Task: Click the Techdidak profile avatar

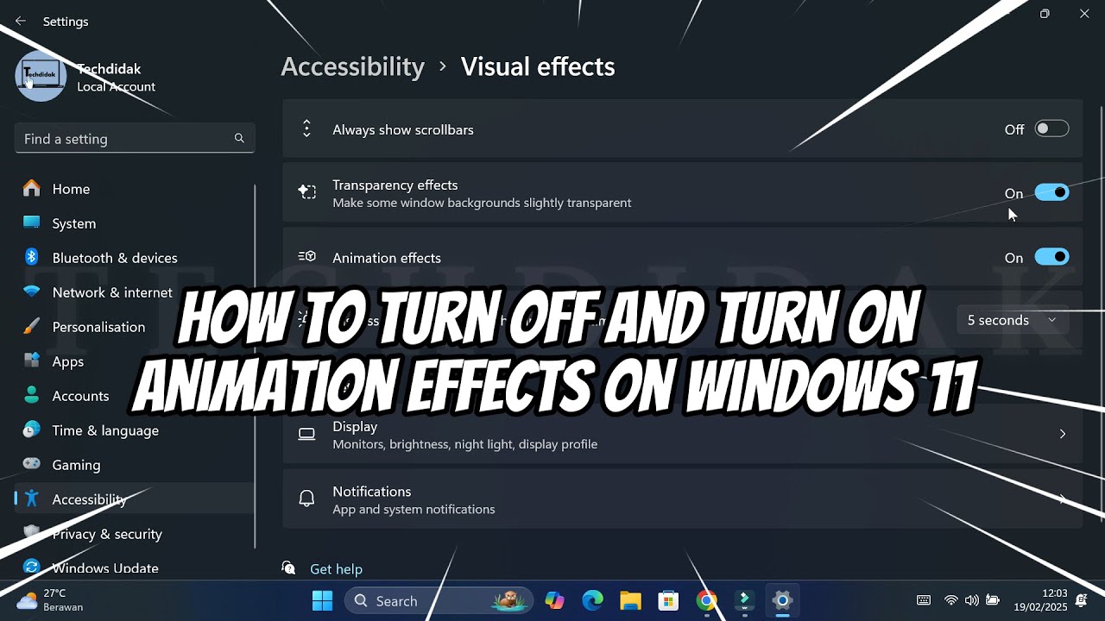Action: click(x=41, y=76)
